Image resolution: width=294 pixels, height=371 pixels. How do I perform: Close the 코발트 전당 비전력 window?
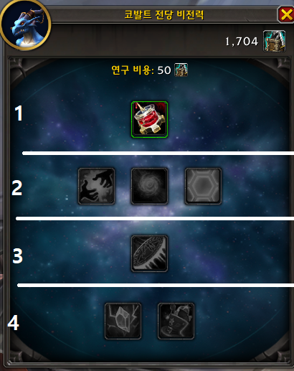click(286, 15)
